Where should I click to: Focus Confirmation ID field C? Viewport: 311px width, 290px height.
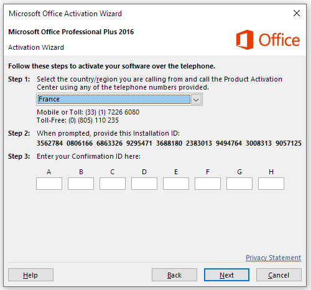[113, 184]
